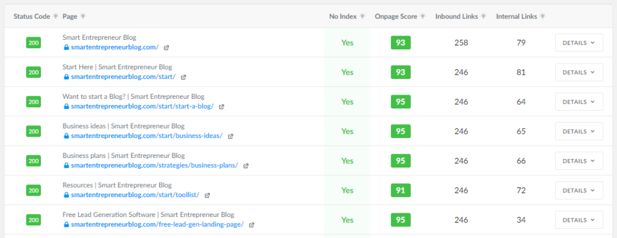Image resolution: width=617 pixels, height=238 pixels.
Task: Open external link icon for smartentrepreneurblog.com/ homepage
Action: [166, 48]
